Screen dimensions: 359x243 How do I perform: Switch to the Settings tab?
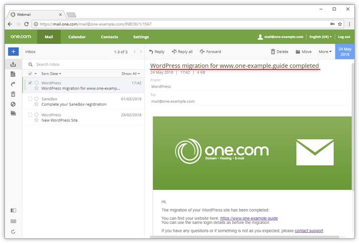[x=141, y=37]
